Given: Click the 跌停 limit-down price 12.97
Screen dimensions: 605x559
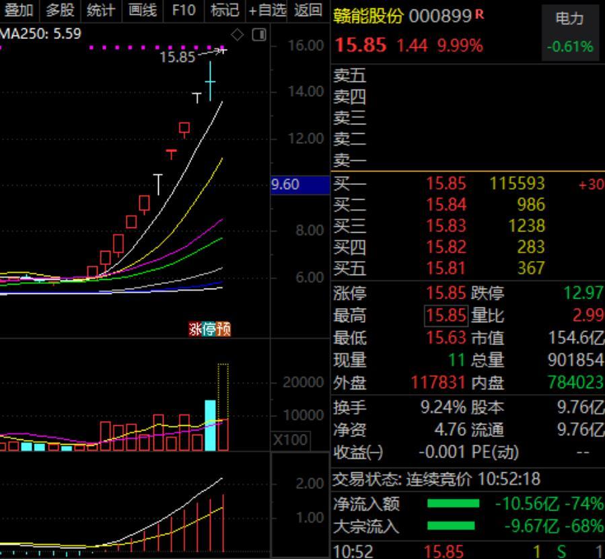Looking at the screenshot, I should [583, 293].
